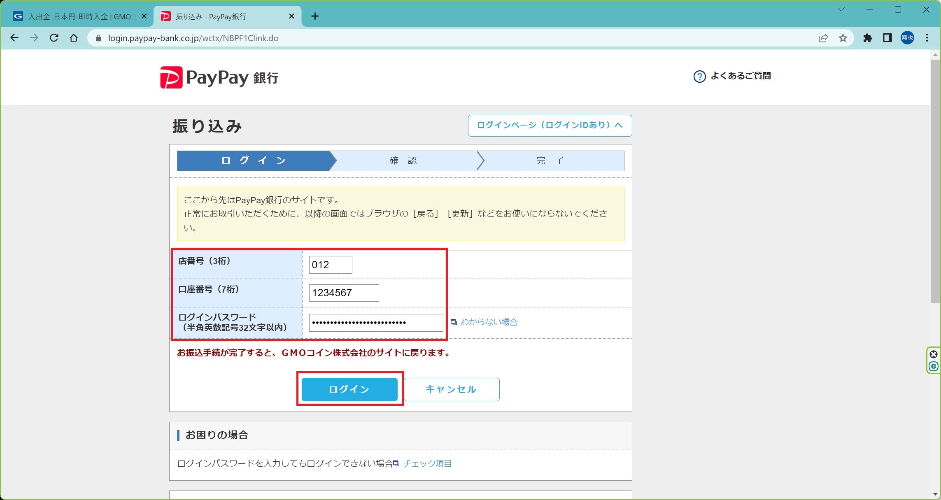This screenshot has height=500, width=941.
Task: Open Chrome three-dot menu
Action: (927, 38)
